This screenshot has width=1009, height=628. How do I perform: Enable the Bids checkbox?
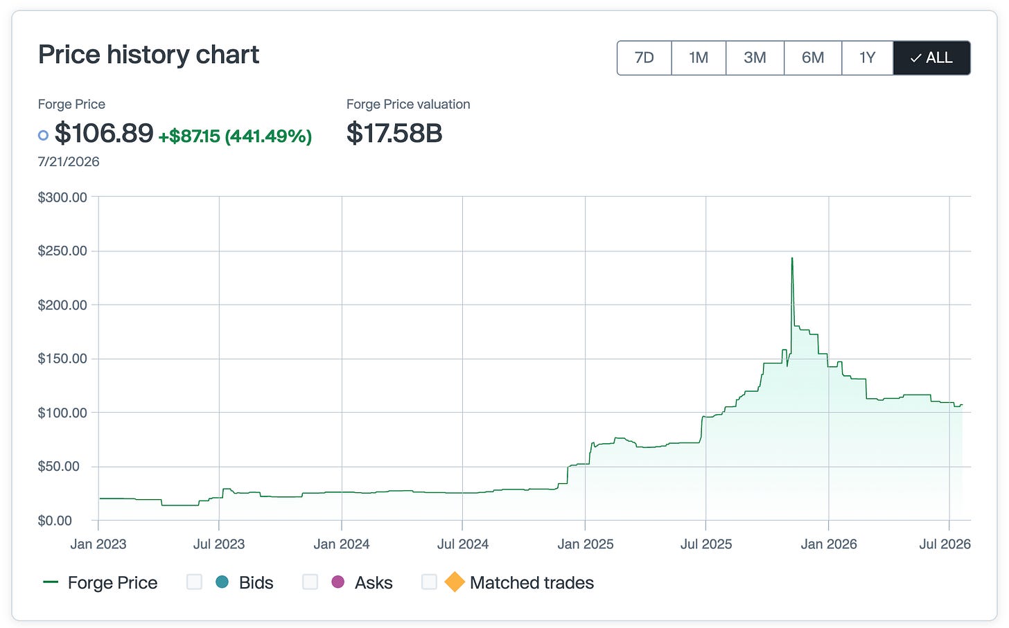(195, 582)
